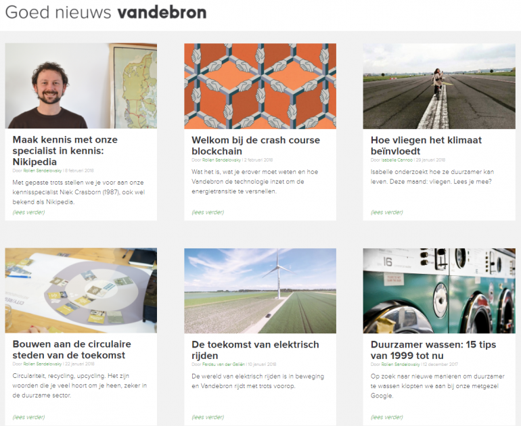Open 'Hoe vliegen het klimaat beïnvloedt' headline
Viewport: 521px width, 426px height.
click(x=426, y=145)
